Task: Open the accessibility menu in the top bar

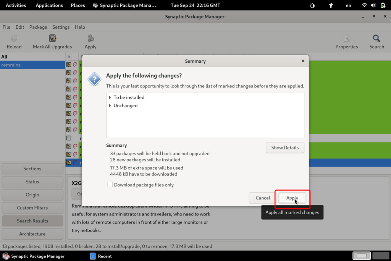Action: coord(331,5)
